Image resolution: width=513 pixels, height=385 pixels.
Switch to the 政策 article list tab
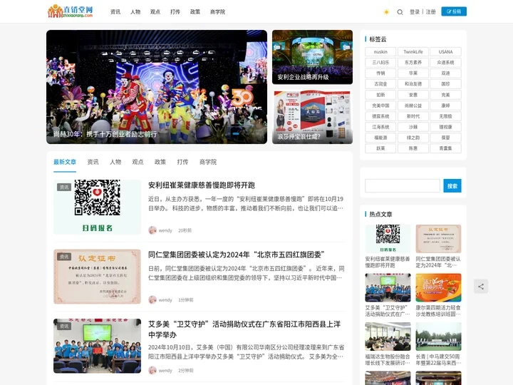tap(160, 162)
